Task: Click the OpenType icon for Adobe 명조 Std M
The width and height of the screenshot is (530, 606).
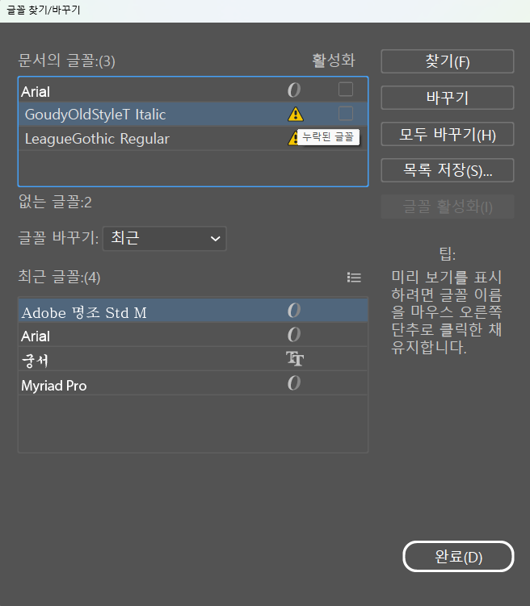Action: (x=294, y=311)
